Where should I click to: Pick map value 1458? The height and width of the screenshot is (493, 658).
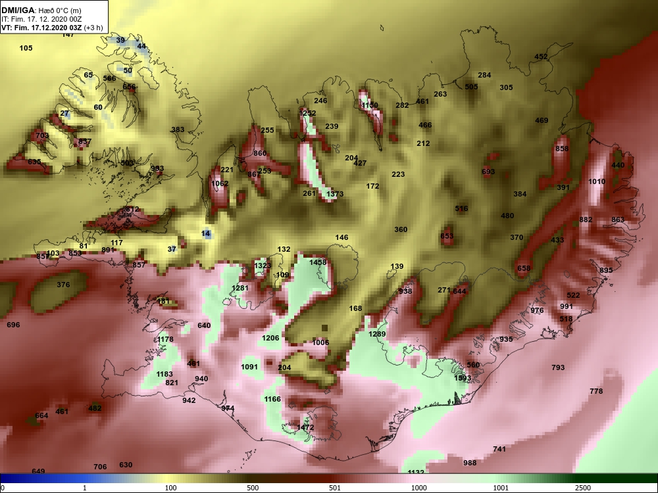coord(318,262)
